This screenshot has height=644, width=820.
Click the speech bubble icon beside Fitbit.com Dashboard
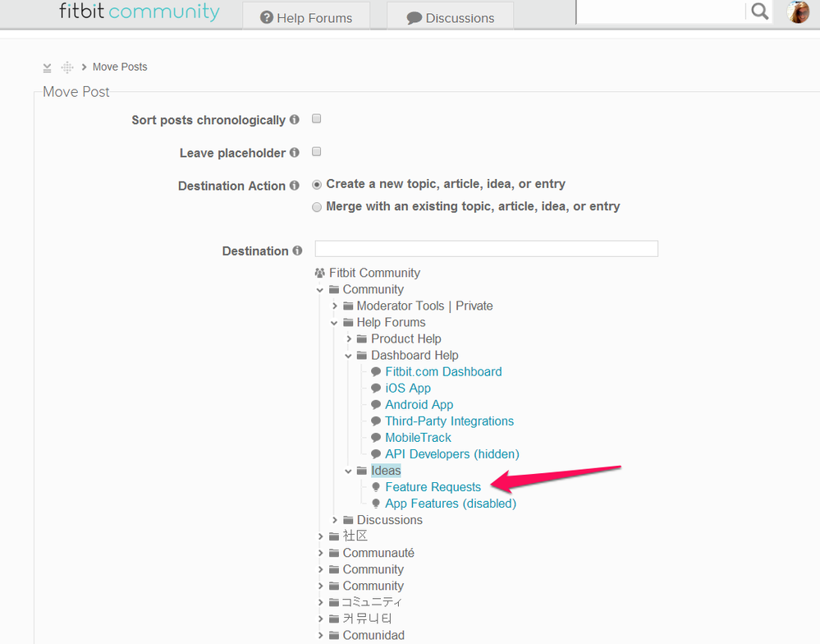coord(376,371)
